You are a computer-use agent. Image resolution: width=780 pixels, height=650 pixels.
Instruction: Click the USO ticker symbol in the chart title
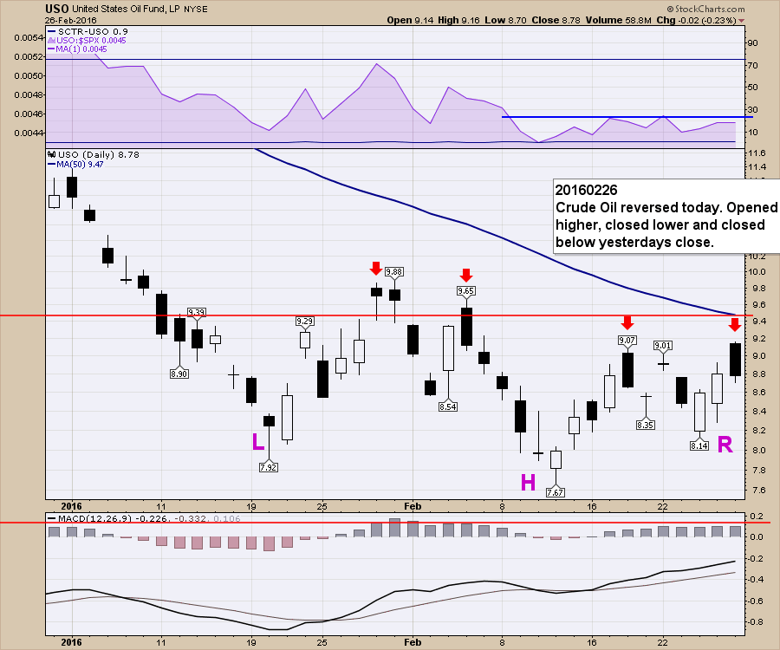(x=56, y=9)
